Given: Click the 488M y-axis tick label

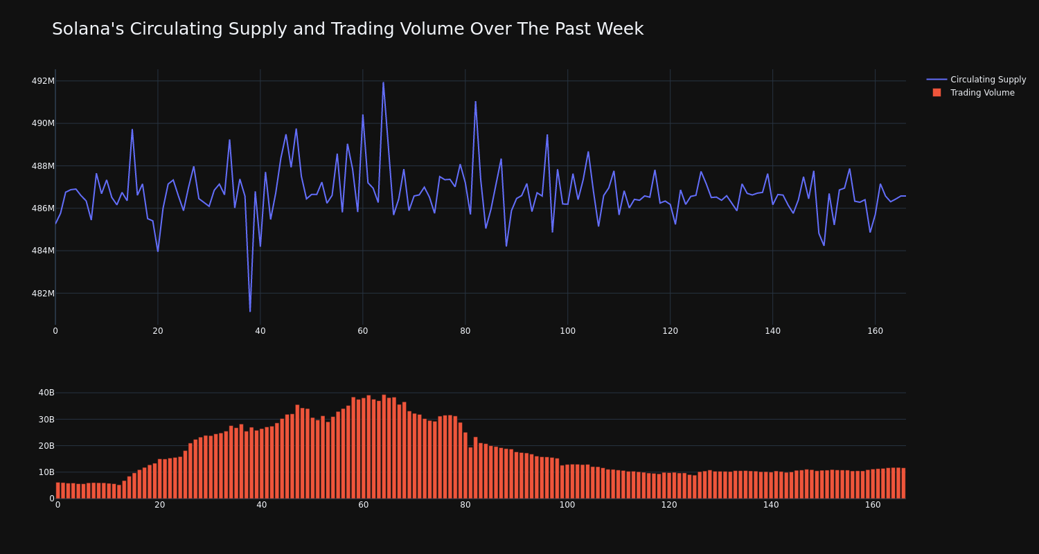Looking at the screenshot, I should (x=43, y=166).
